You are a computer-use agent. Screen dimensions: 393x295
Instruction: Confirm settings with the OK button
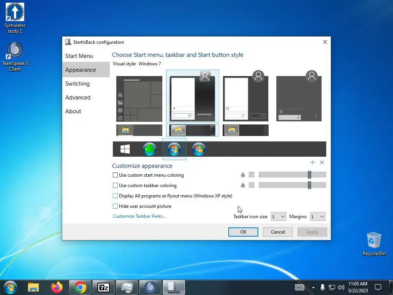pos(243,232)
